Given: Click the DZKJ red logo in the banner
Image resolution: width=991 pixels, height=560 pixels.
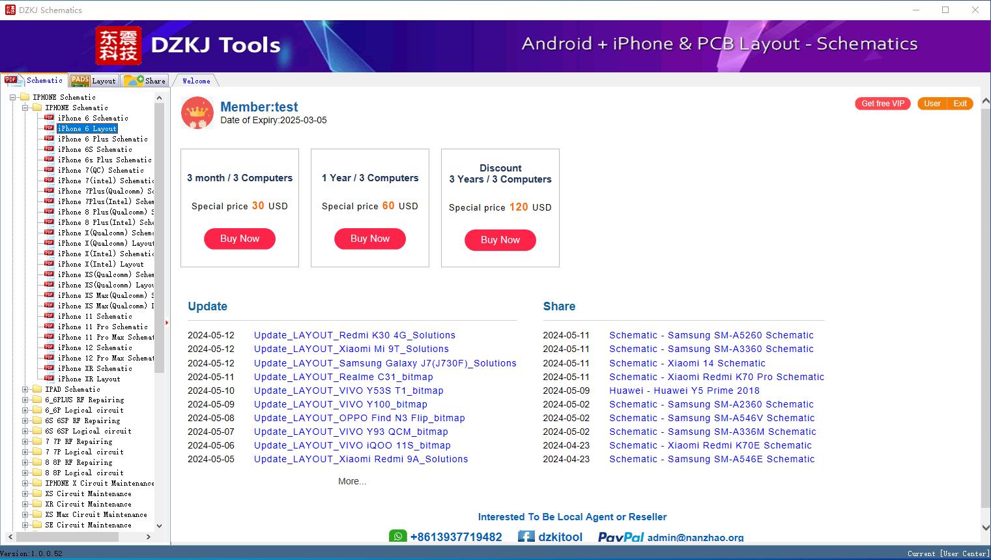Looking at the screenshot, I should 118,46.
